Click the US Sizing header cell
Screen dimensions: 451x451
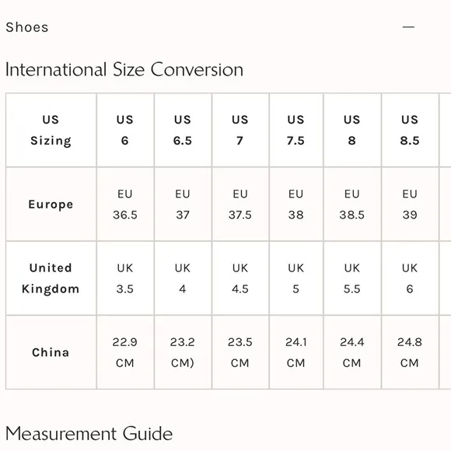pos(51,130)
